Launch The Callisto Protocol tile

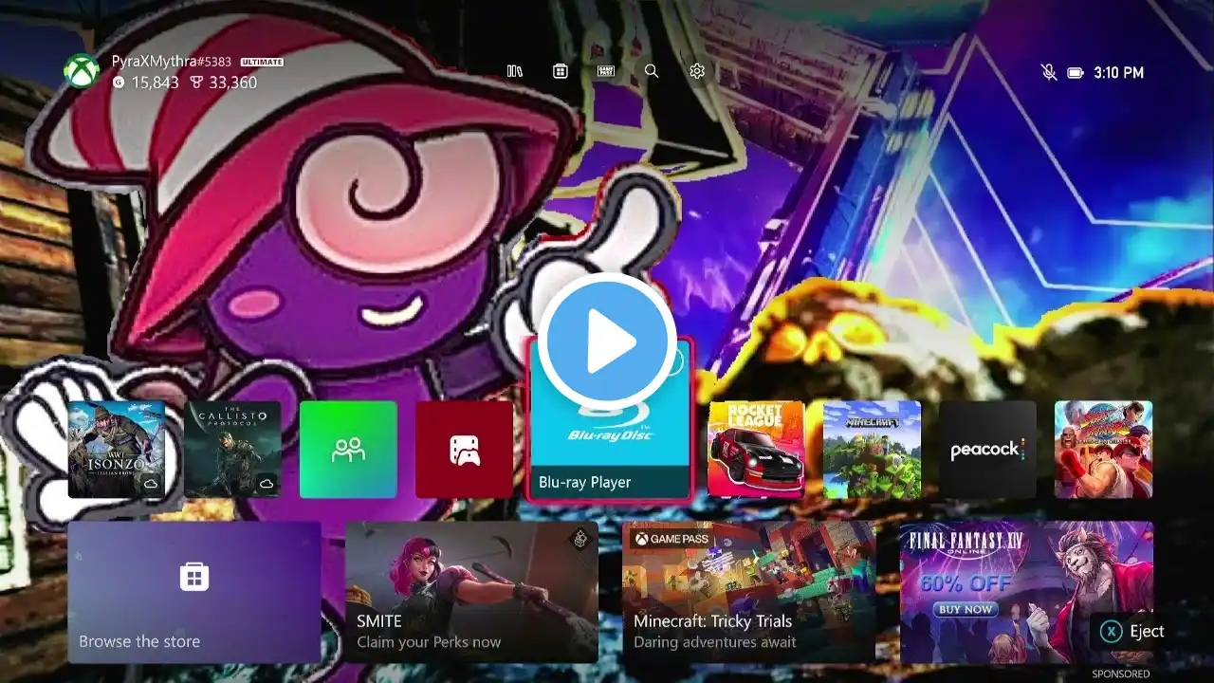point(232,450)
